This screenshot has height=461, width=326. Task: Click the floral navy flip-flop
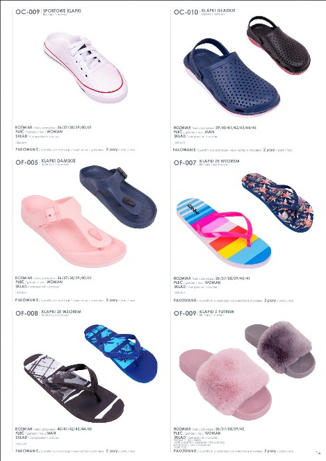click(277, 202)
